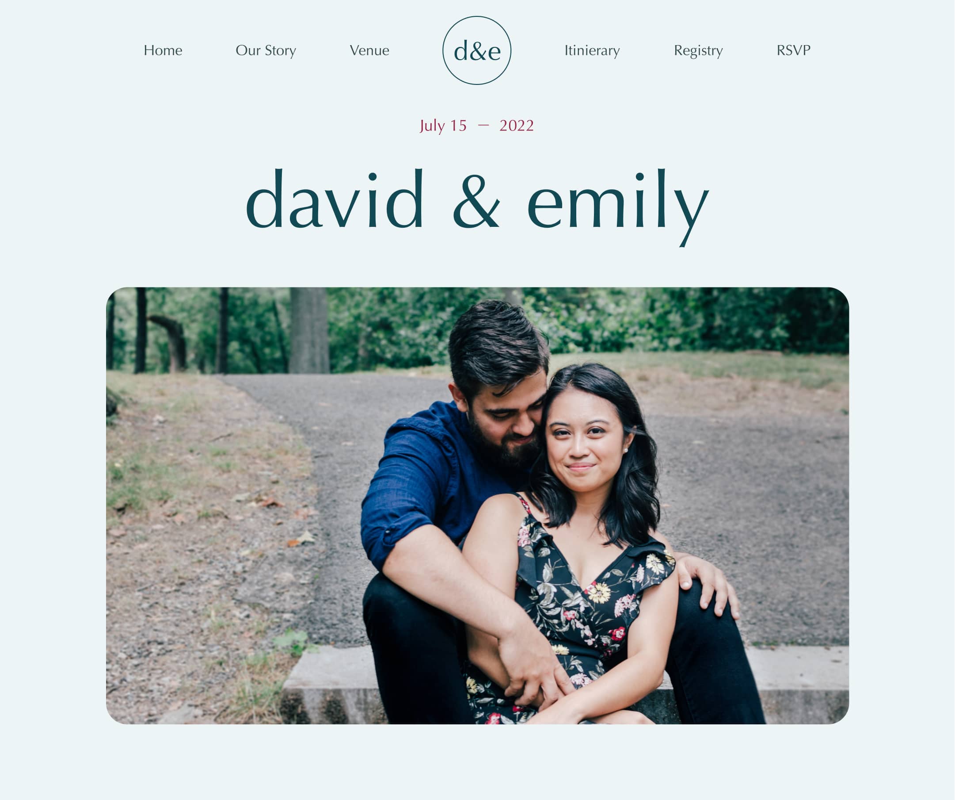Click the Registry dropdown menu item

[696, 50]
